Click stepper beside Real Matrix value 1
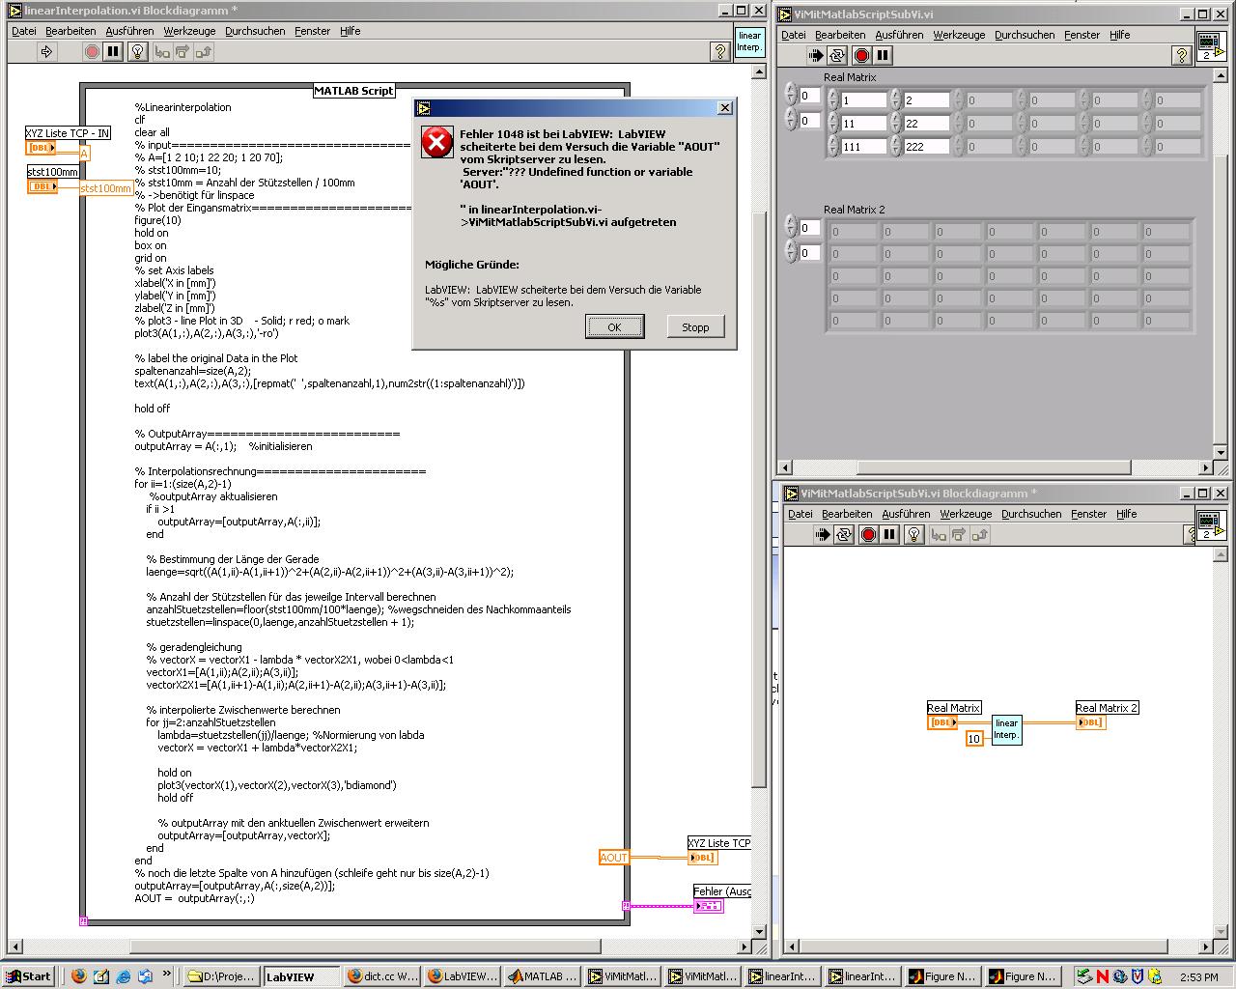Screen dimensions: 1236x989 pyautogui.click(x=834, y=99)
